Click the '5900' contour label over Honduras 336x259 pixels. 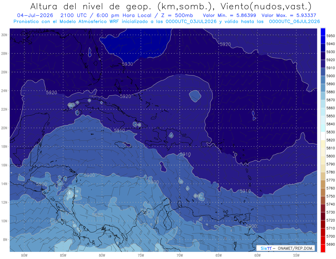click(41, 184)
